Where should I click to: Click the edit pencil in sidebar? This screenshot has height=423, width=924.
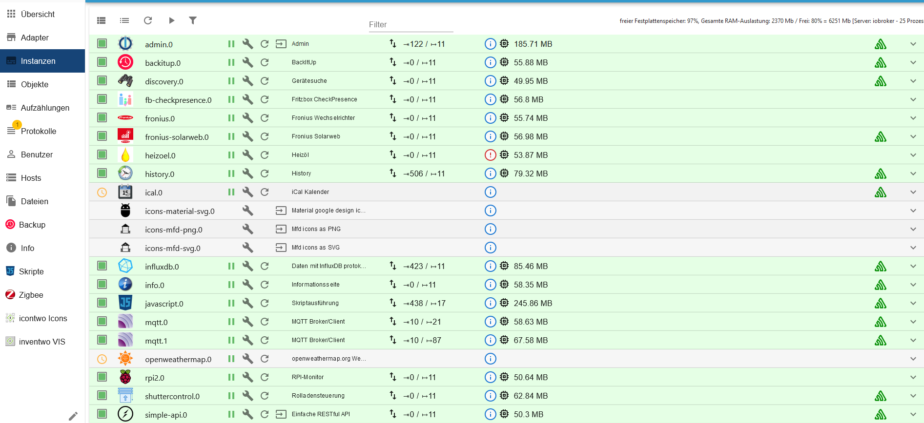(73, 416)
